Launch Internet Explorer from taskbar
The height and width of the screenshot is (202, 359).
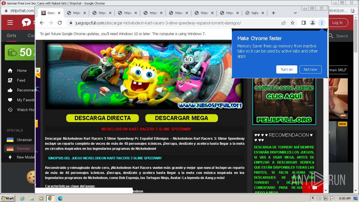coord(22,198)
